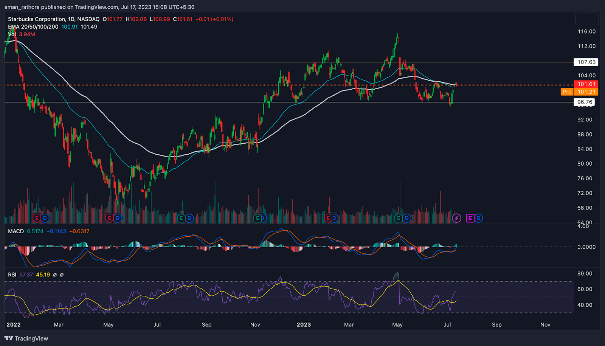The height and width of the screenshot is (346, 605).
Task: Click the TradingView logo at bottom left
Action: click(26, 338)
